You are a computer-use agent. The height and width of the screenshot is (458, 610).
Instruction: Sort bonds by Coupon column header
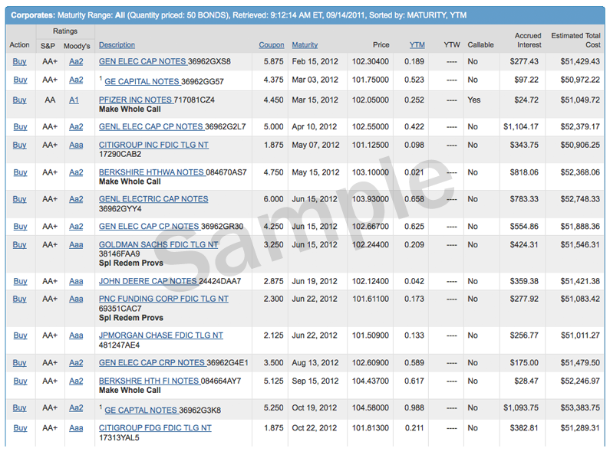[x=272, y=45]
